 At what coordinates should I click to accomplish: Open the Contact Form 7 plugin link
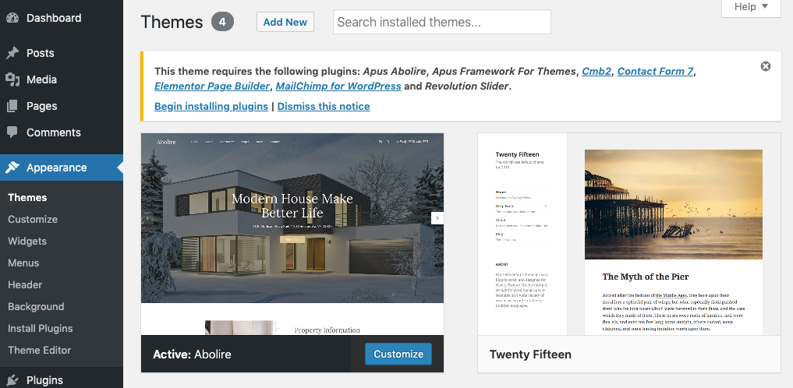click(655, 71)
